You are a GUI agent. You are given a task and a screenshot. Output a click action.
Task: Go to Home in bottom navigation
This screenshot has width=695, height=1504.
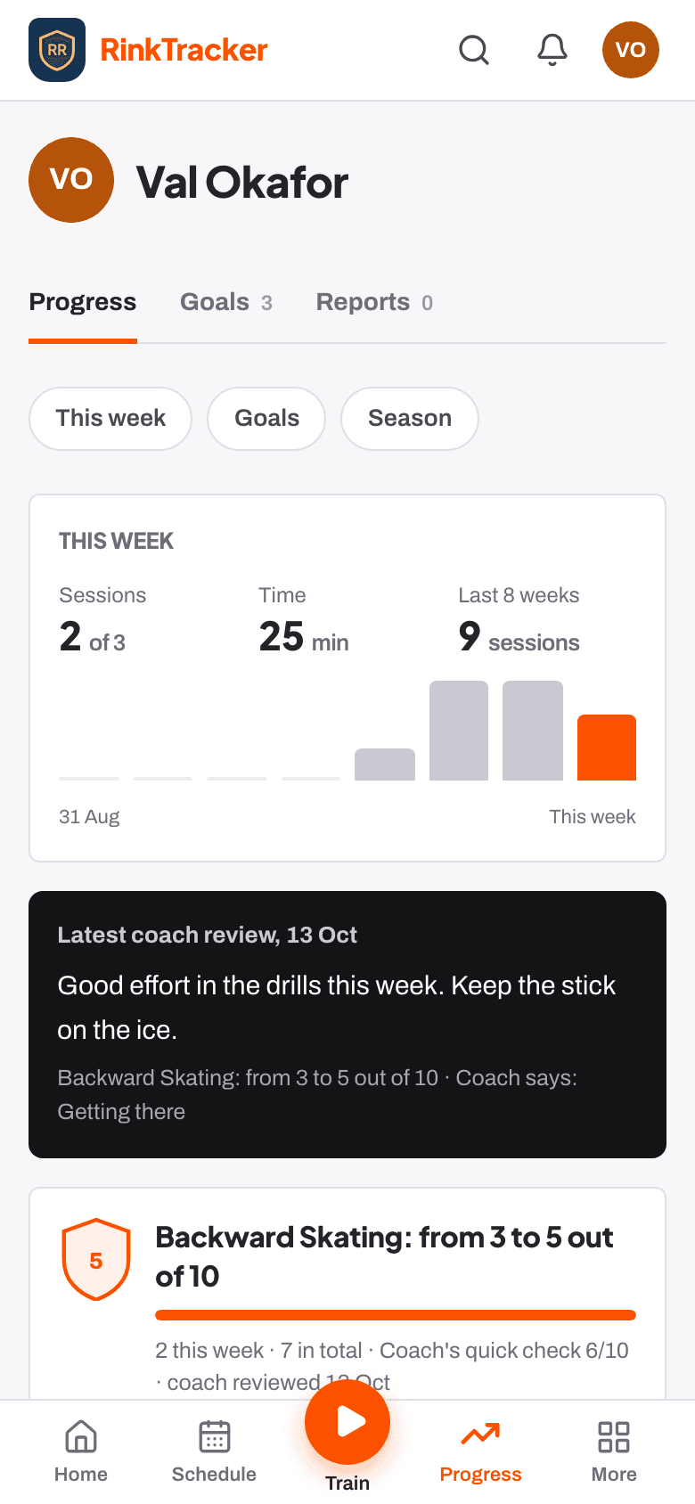pyautogui.click(x=81, y=1452)
